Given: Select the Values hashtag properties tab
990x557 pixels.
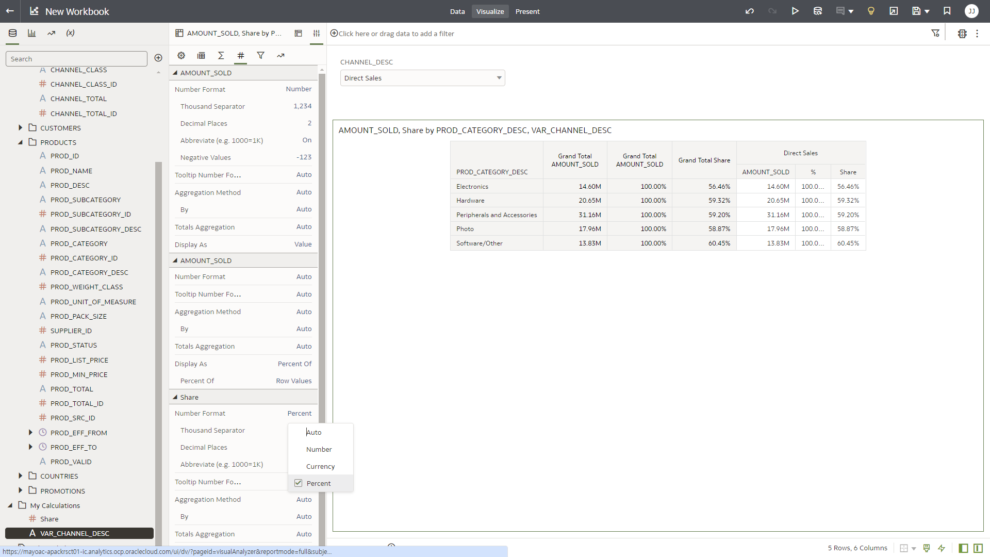Looking at the screenshot, I should tap(241, 56).
